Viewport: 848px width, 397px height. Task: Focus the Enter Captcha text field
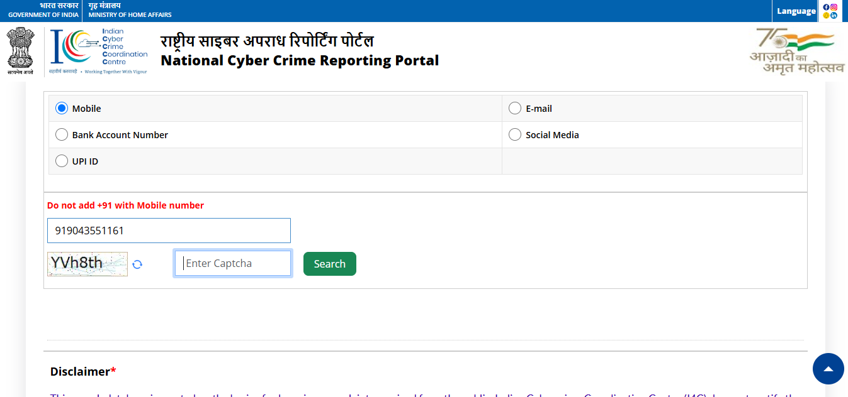coord(233,263)
